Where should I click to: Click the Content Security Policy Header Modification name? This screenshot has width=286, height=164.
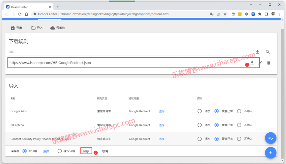[x=39, y=139]
